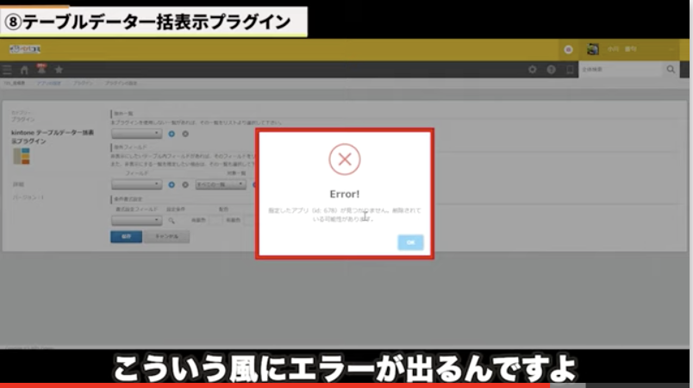Click the search magnifier icon in the header

coord(671,70)
